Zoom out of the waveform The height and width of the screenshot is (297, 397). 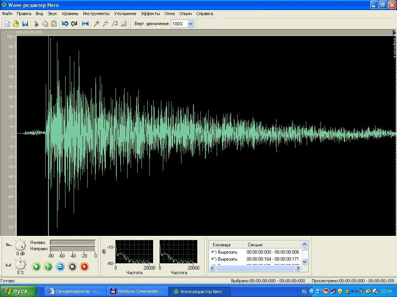tap(105, 24)
